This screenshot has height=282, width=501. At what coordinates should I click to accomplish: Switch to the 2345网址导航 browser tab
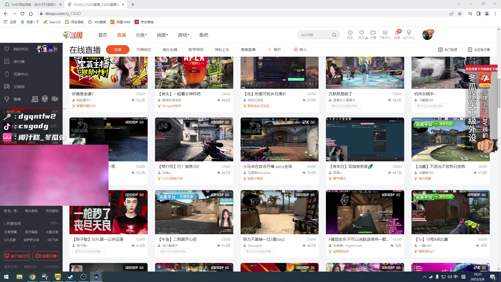[x=33, y=4]
